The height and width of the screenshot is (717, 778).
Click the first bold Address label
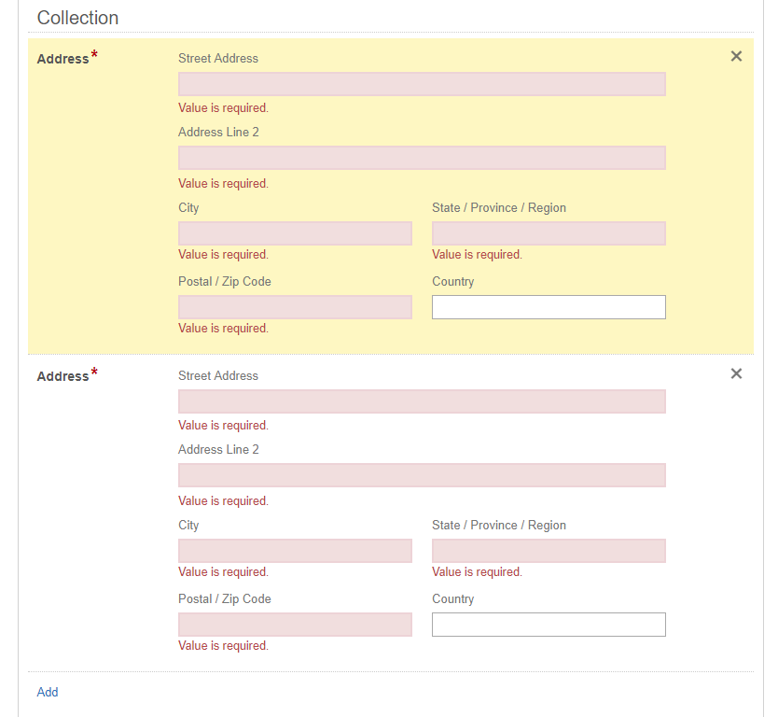coord(63,59)
